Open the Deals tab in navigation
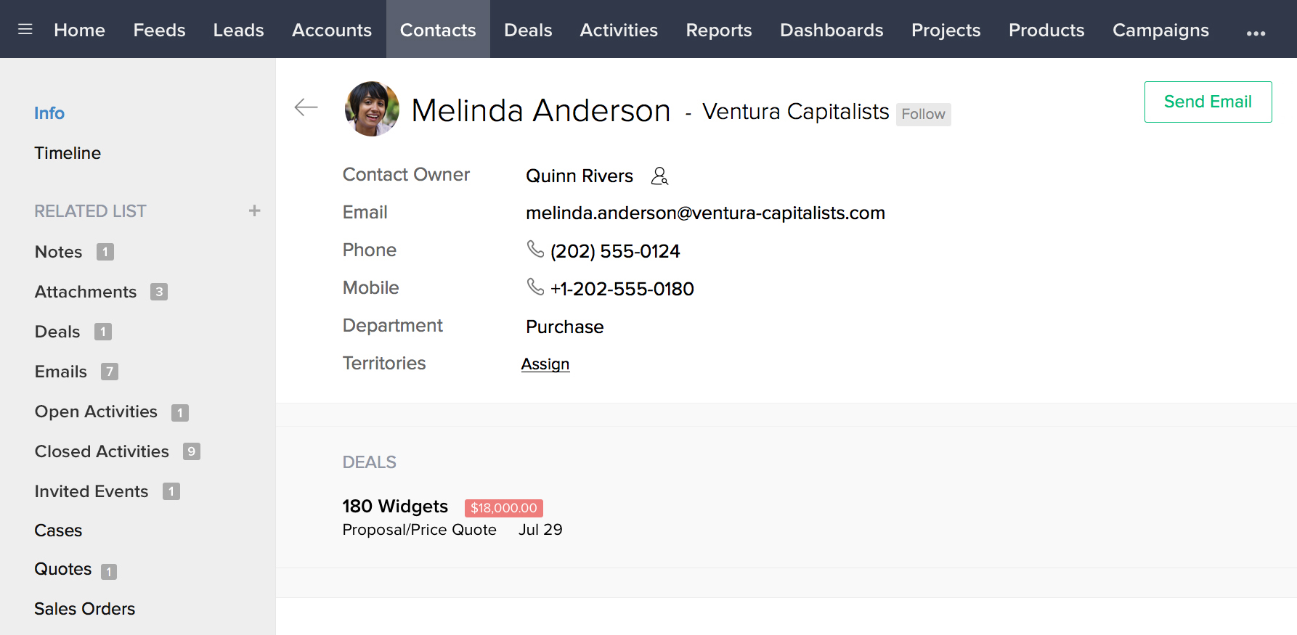This screenshot has height=635, width=1297. 528,30
